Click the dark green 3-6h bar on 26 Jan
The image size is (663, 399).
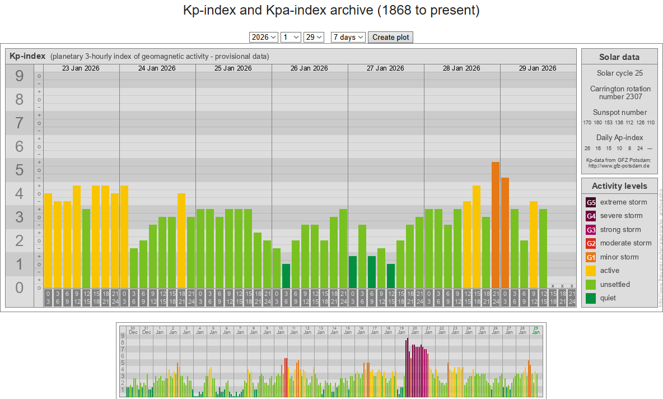point(286,276)
